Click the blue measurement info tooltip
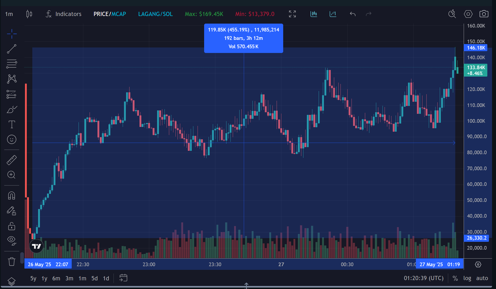This screenshot has height=289, width=496. [x=243, y=38]
